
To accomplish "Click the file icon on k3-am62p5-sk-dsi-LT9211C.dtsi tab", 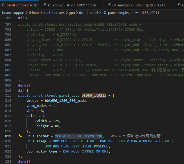I will [45, 5].
